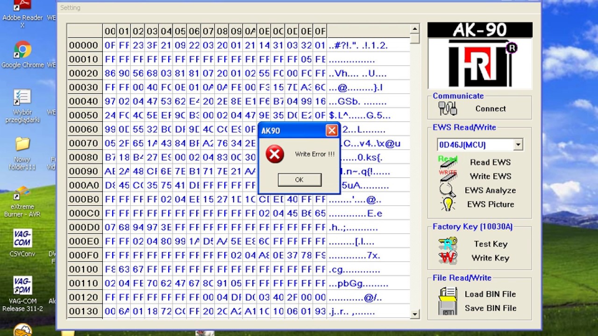Open CSVConv VAG-COM desktop shortcut
The image size is (598, 336).
pyautogui.click(x=22, y=244)
